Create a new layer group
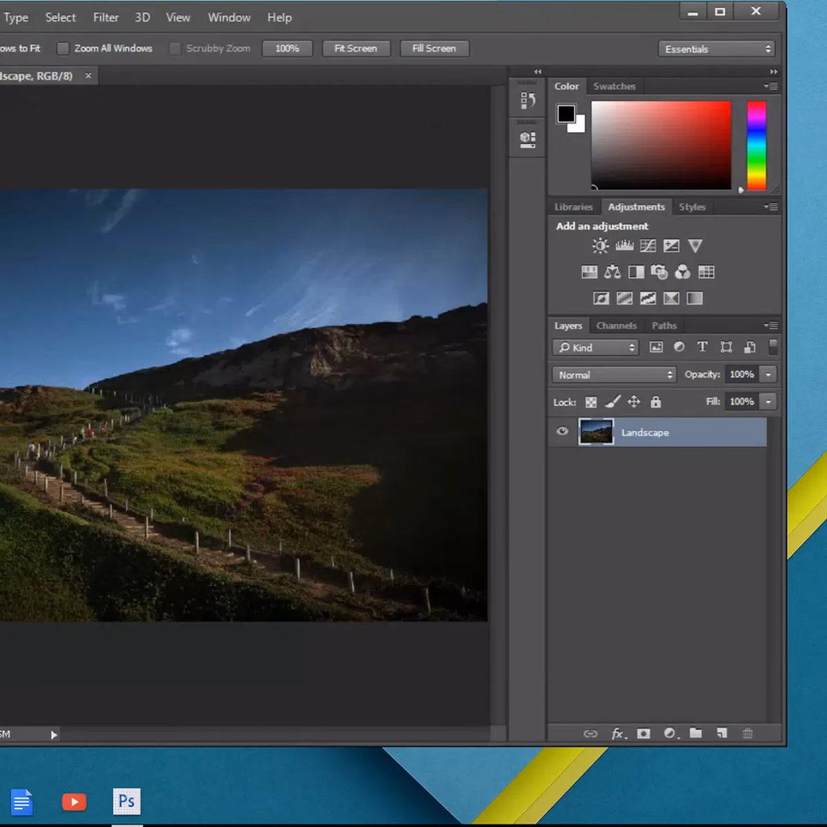This screenshot has width=827, height=827. (x=696, y=733)
